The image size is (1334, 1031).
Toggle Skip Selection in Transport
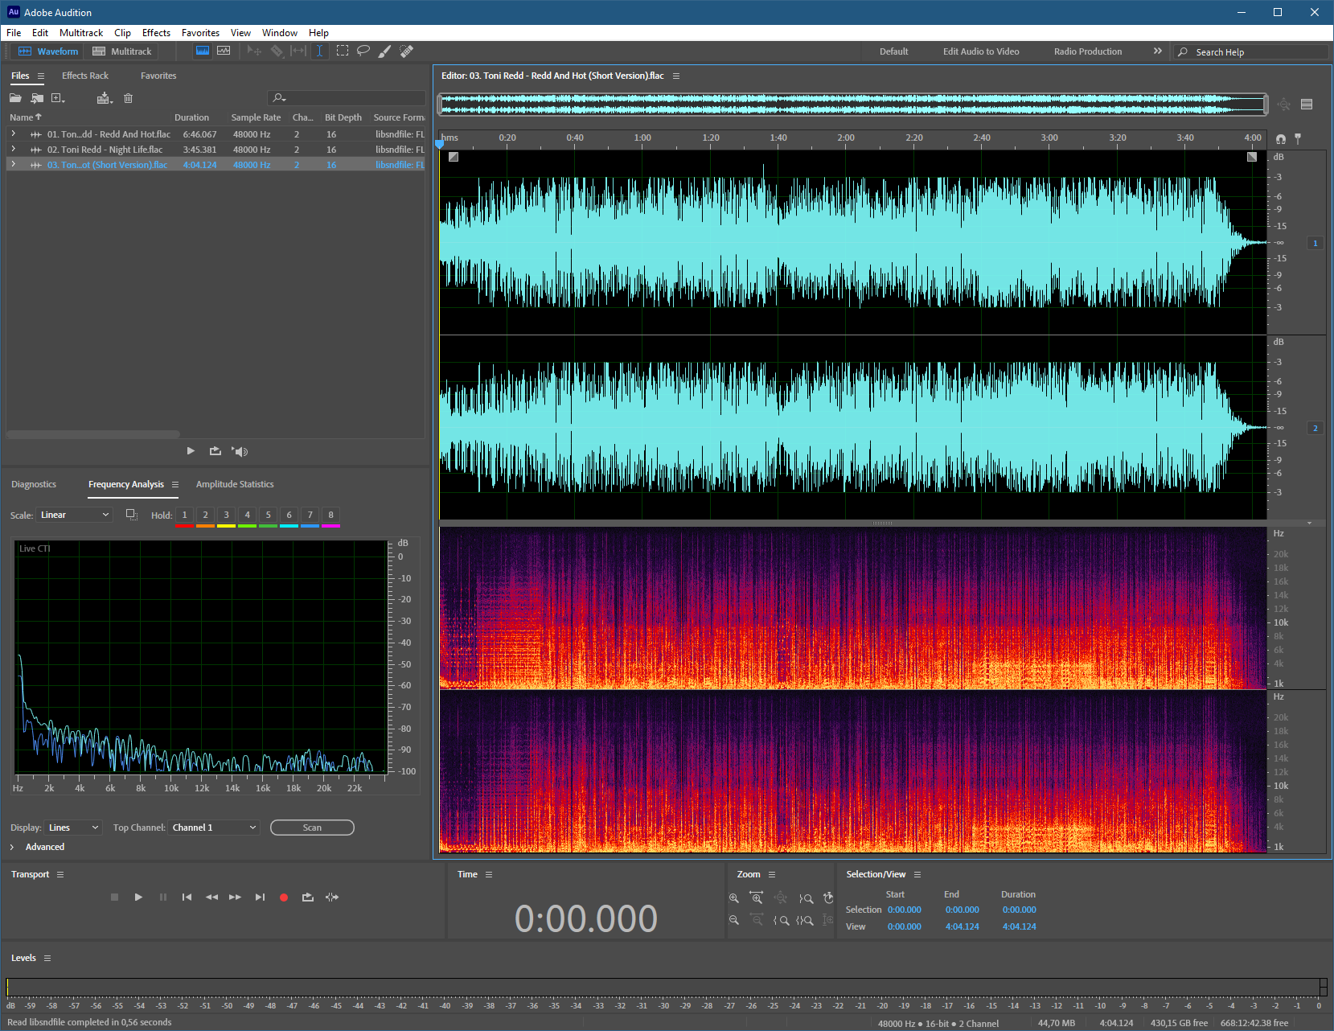coord(332,897)
